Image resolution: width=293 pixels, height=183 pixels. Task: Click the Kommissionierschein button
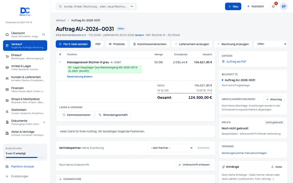[150, 44]
